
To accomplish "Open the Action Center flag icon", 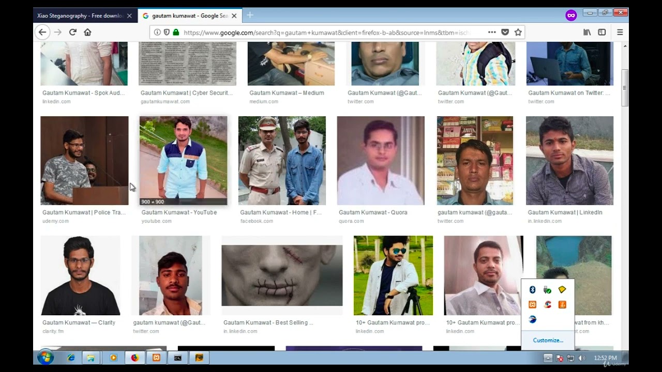I will (x=560, y=358).
